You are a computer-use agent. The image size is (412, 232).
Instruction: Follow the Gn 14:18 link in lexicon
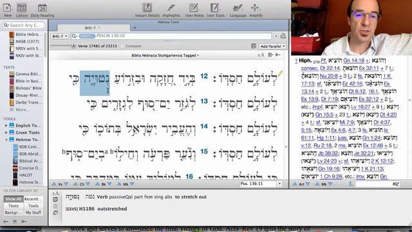click(x=354, y=61)
